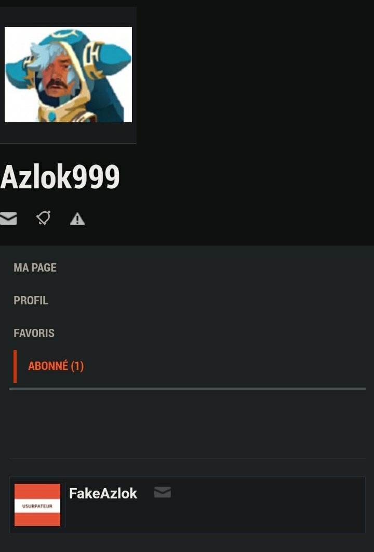Click the grey divider below ABONNÉ

[188, 389]
